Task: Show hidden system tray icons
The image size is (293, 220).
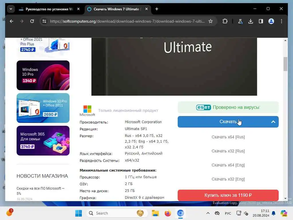Action: pyautogui.click(x=208, y=213)
